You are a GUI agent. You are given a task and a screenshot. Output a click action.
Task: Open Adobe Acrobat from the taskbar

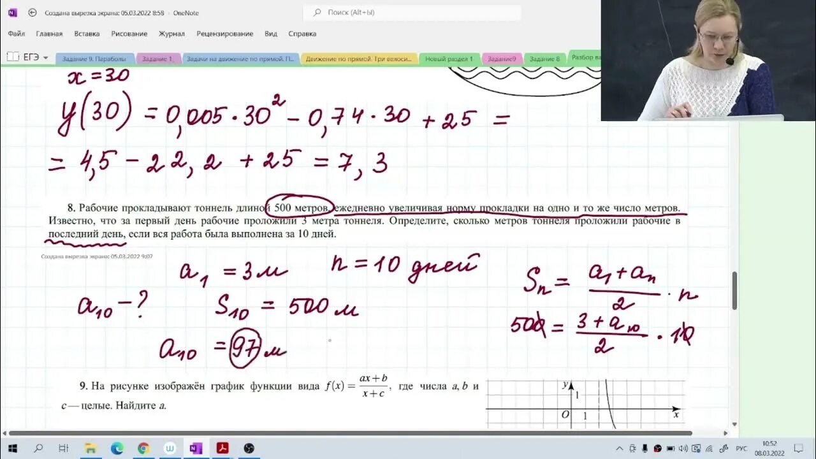pos(222,448)
